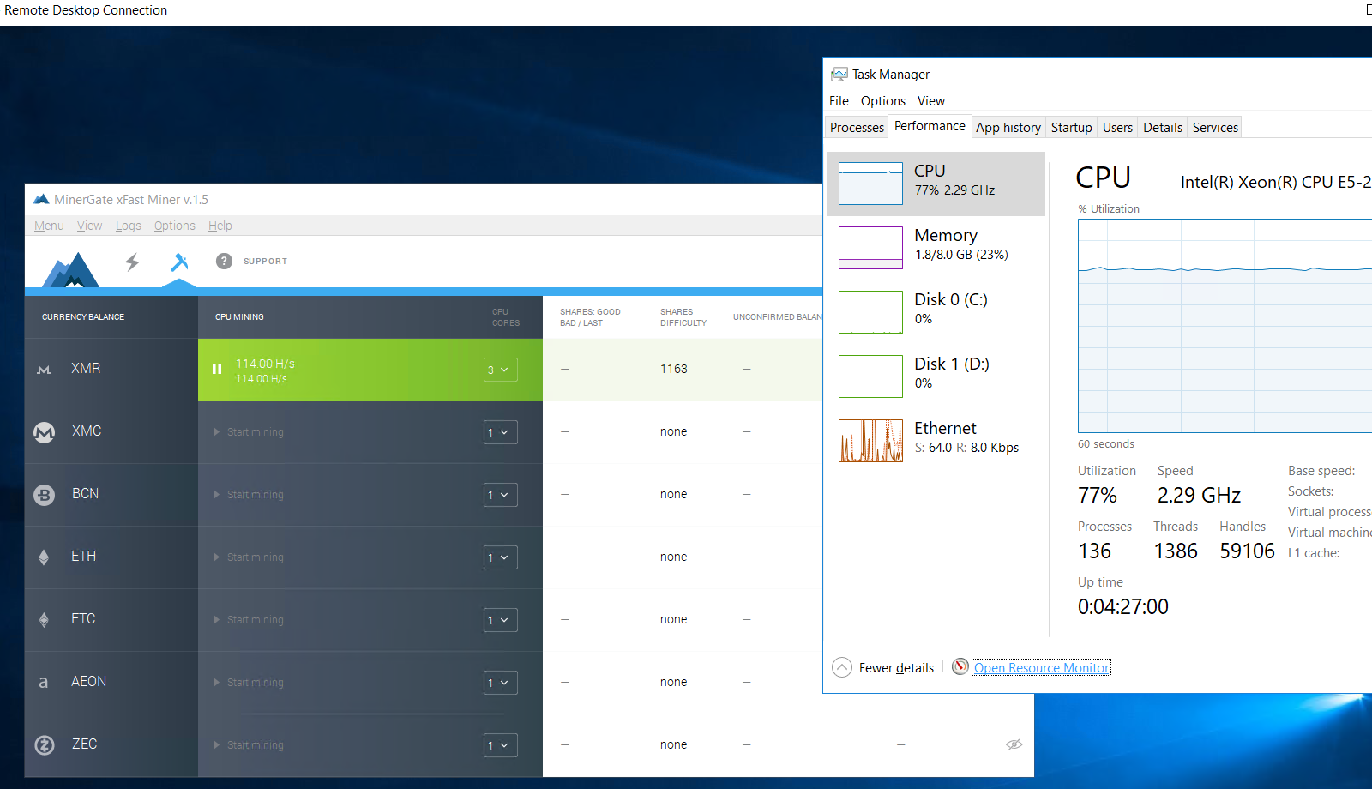Minimize the Remote Desktop Connection window

(1321, 10)
